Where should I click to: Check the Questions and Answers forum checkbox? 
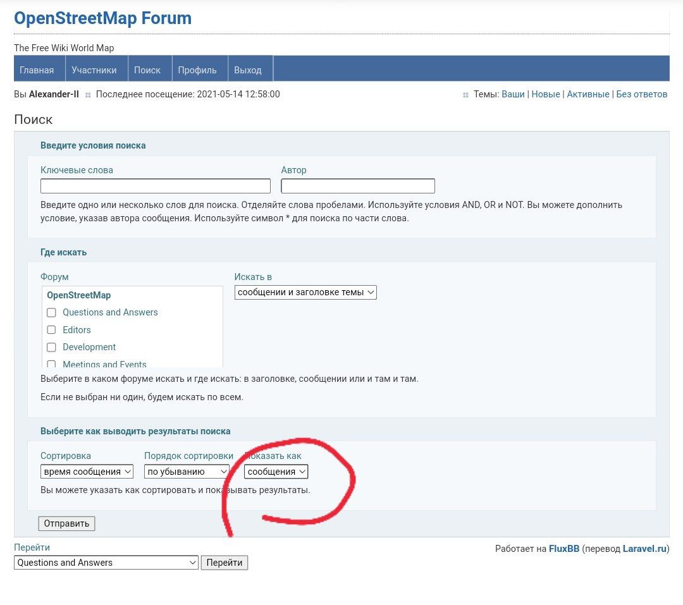(51, 313)
